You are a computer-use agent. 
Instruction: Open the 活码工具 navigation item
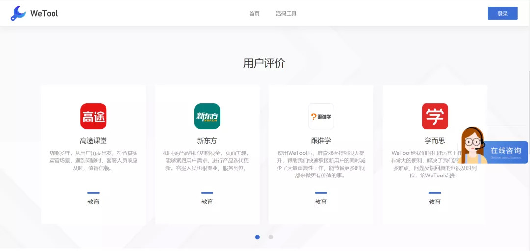coord(286,14)
